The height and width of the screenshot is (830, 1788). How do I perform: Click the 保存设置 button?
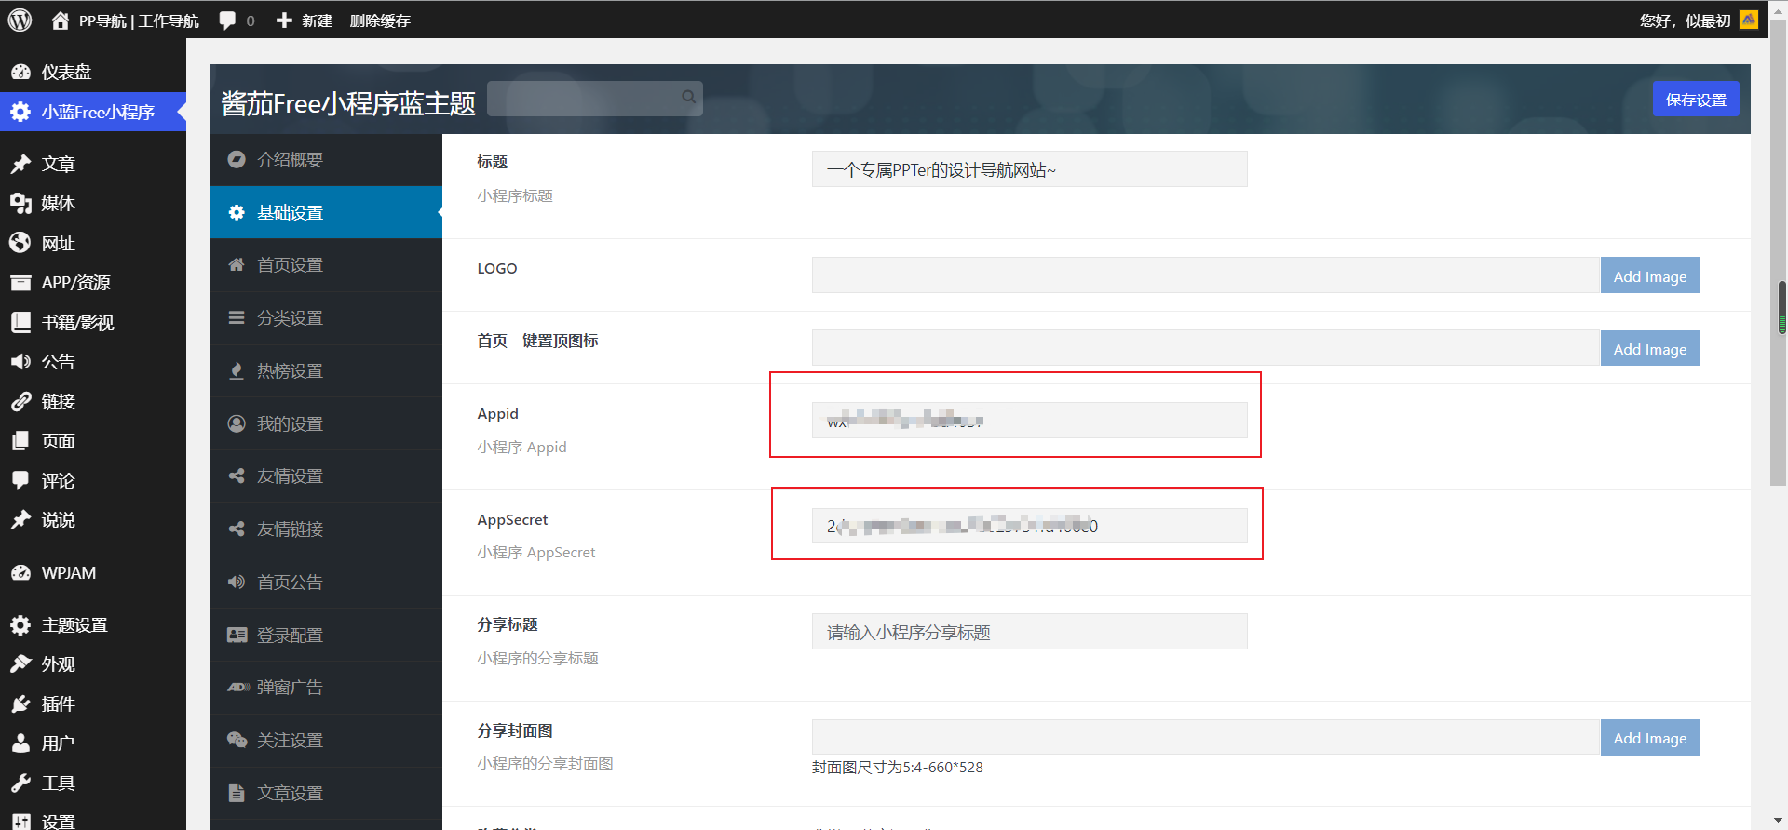click(x=1696, y=100)
